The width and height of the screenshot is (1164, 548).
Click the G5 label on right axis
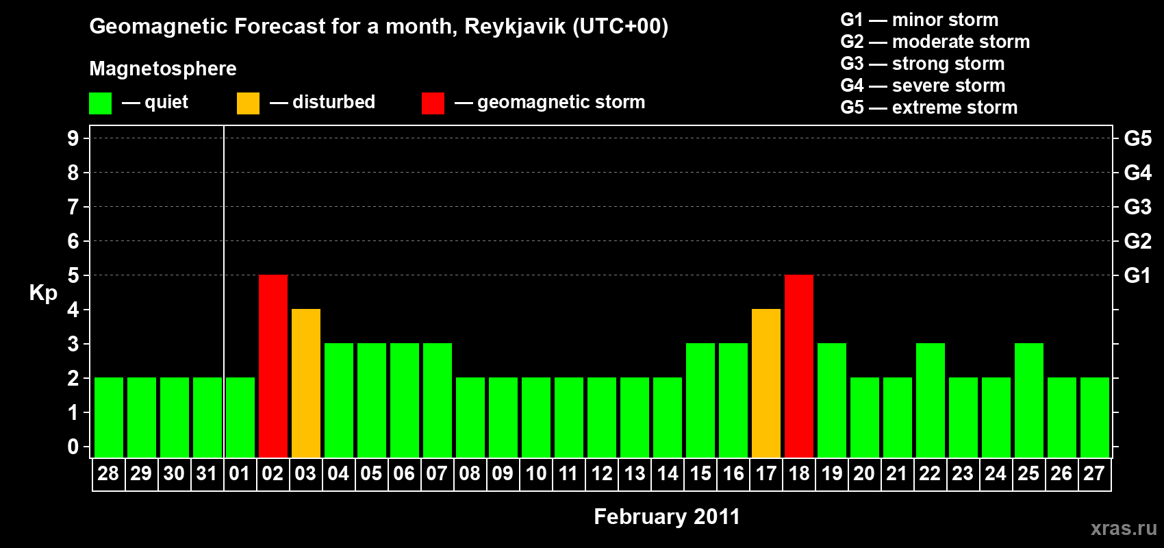click(1138, 138)
